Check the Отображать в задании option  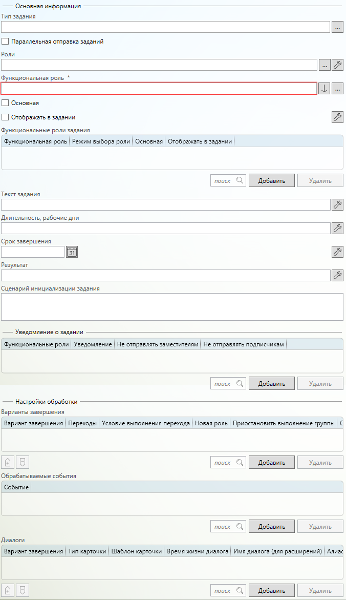pyautogui.click(x=5, y=117)
